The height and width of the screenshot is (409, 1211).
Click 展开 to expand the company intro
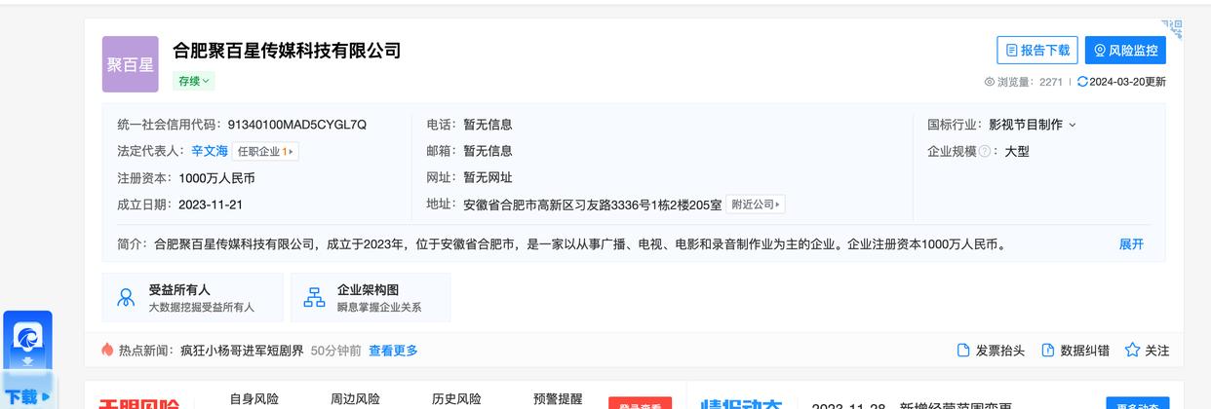click(x=1131, y=244)
